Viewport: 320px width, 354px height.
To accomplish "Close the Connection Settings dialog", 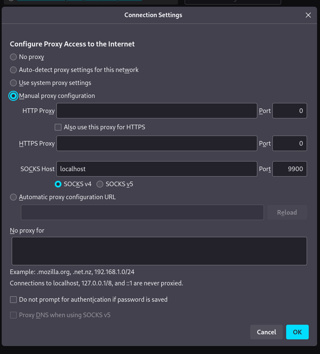I will click(308, 15).
